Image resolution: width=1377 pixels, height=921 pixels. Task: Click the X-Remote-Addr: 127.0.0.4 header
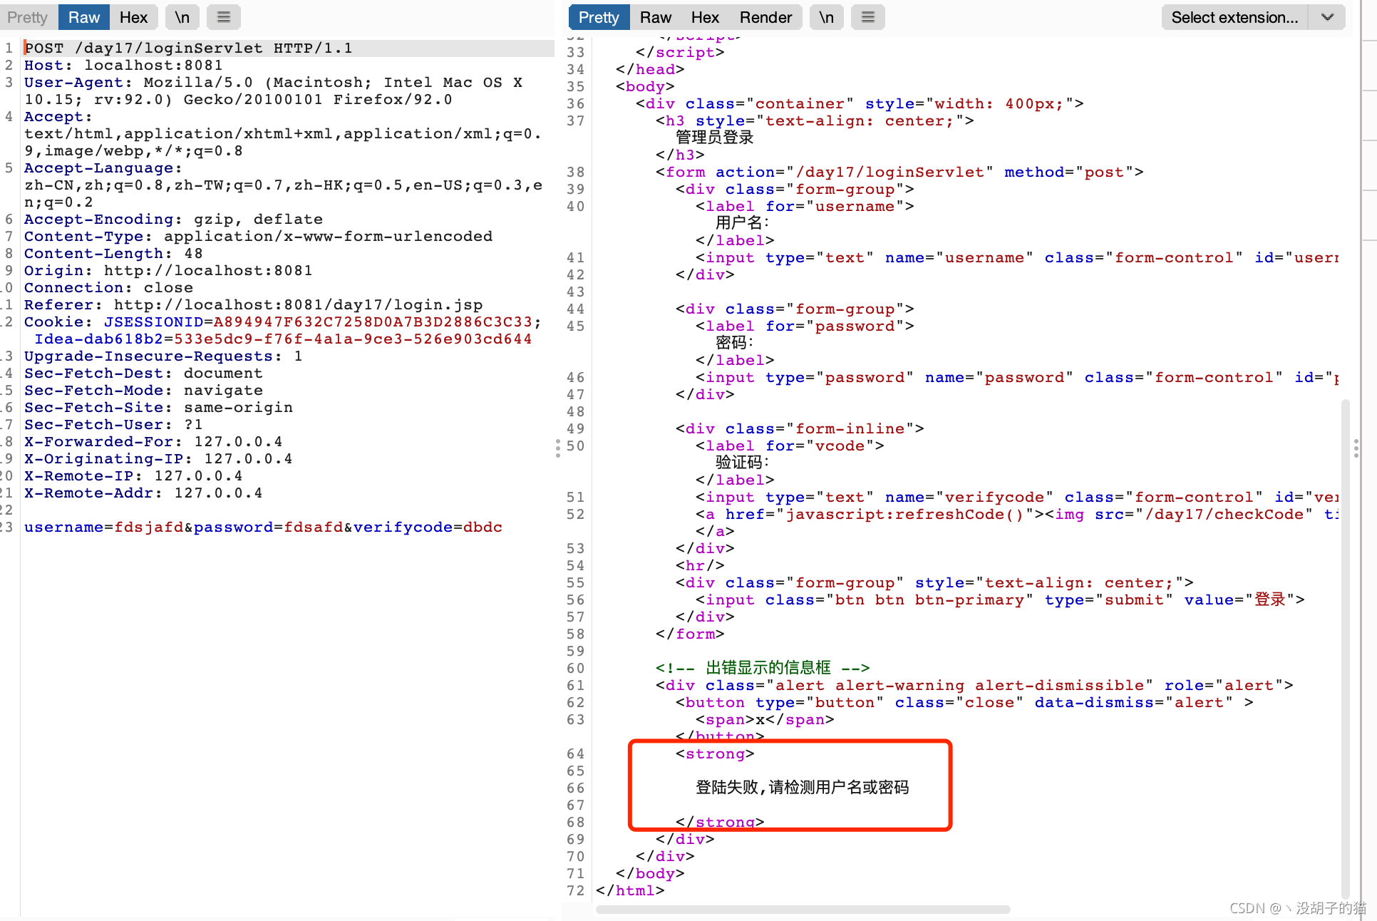tap(143, 493)
